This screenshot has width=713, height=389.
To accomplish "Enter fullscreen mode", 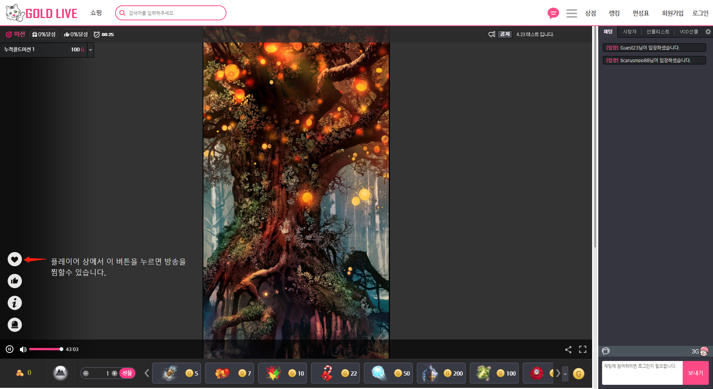I will 583,349.
